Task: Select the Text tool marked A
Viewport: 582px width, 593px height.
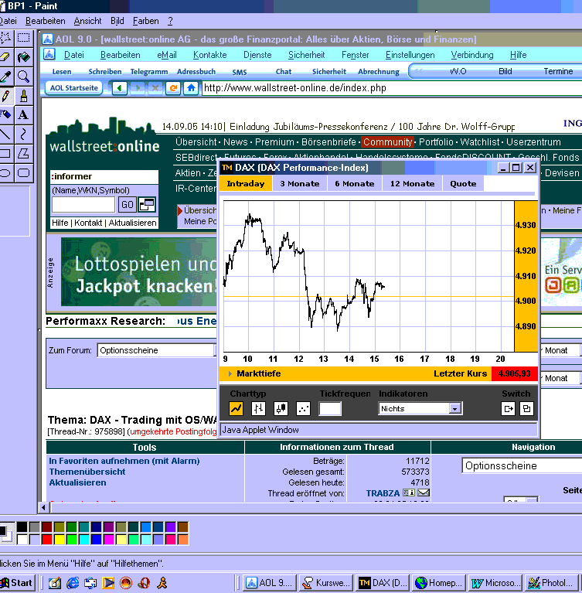Action: pos(23,114)
